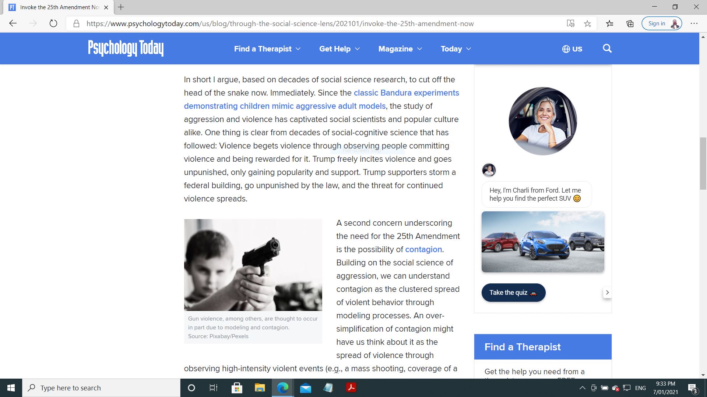Open the classic Bandura experiments link
This screenshot has width=707, height=397.
pyautogui.click(x=406, y=93)
